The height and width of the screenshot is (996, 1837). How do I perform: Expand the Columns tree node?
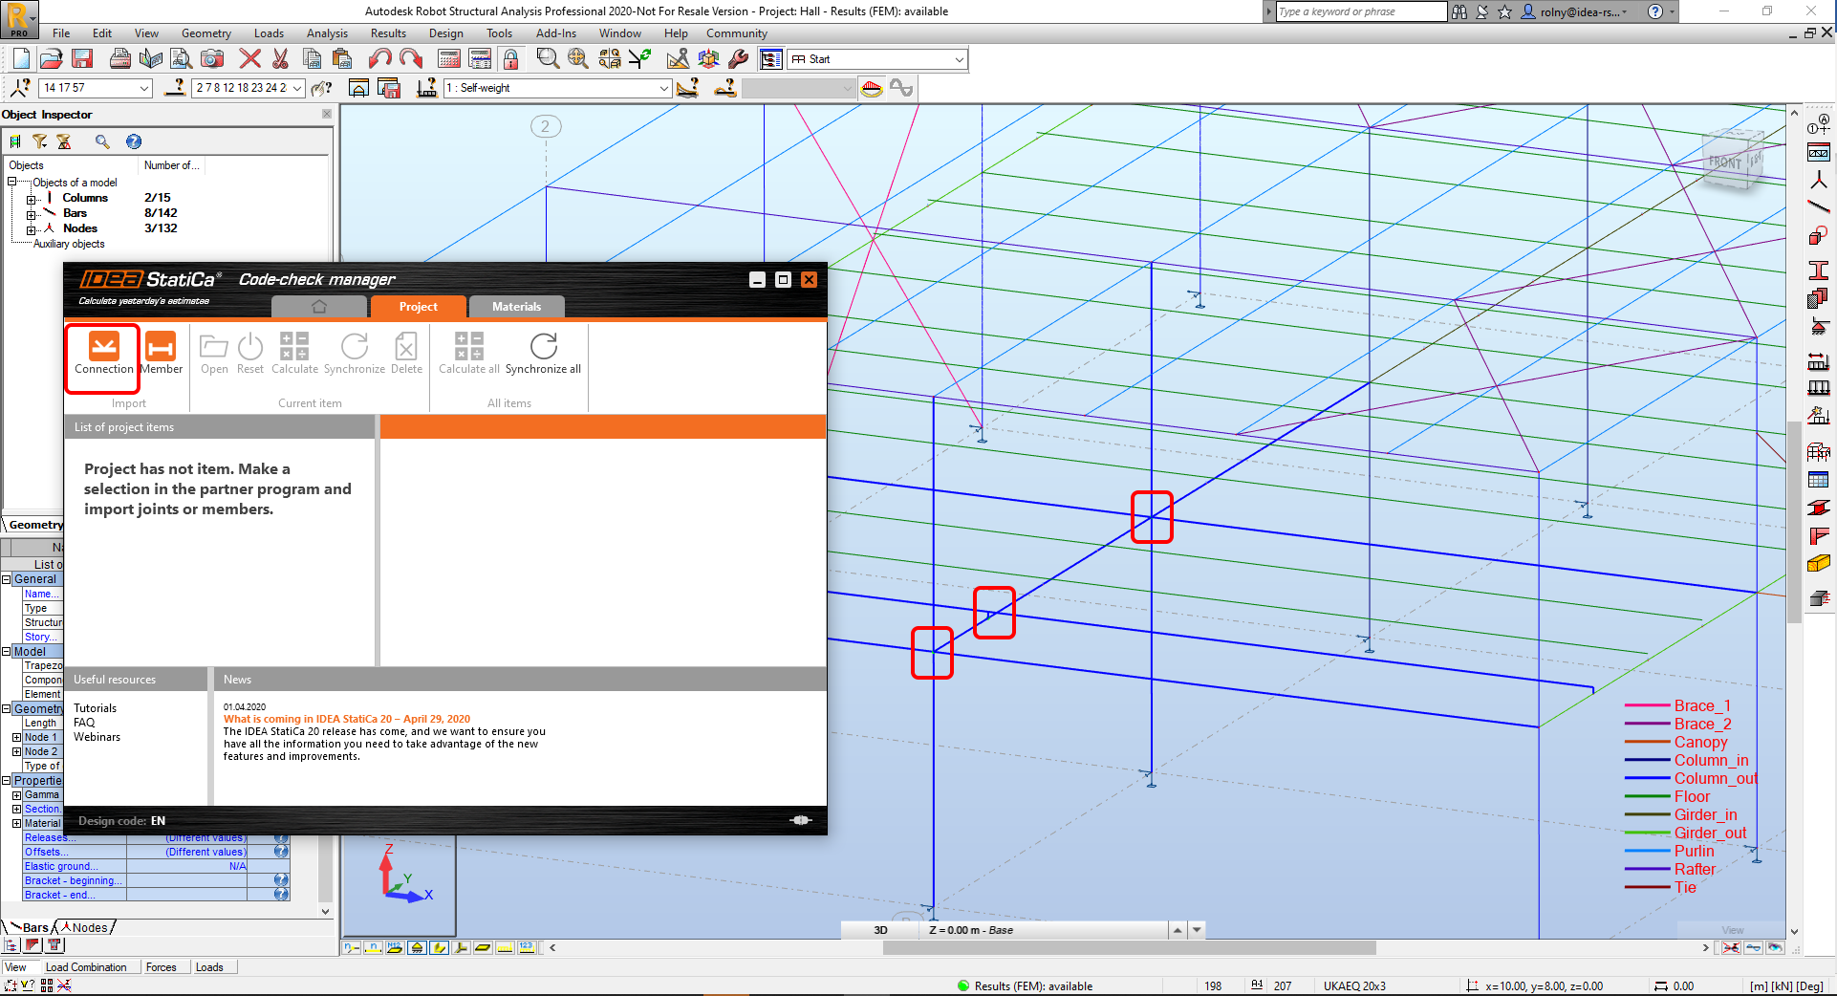tap(32, 199)
